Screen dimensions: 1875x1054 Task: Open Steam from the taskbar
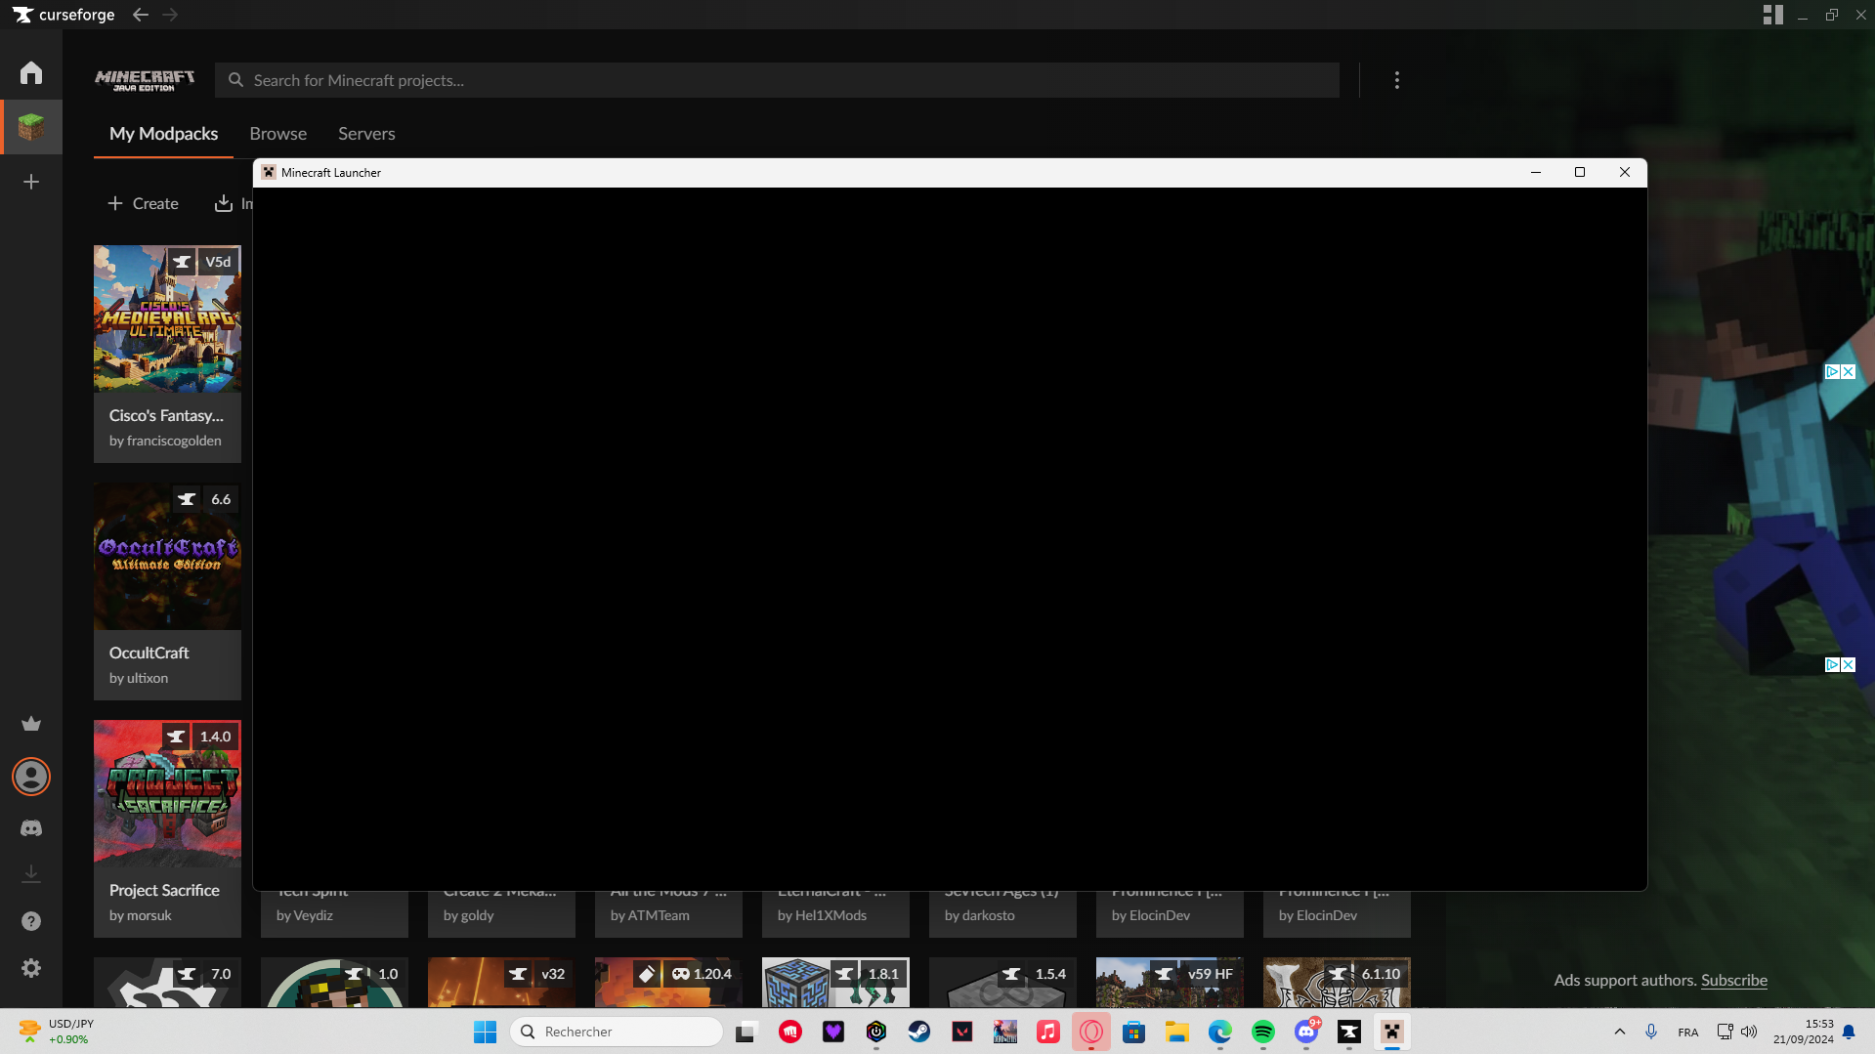[x=919, y=1032]
